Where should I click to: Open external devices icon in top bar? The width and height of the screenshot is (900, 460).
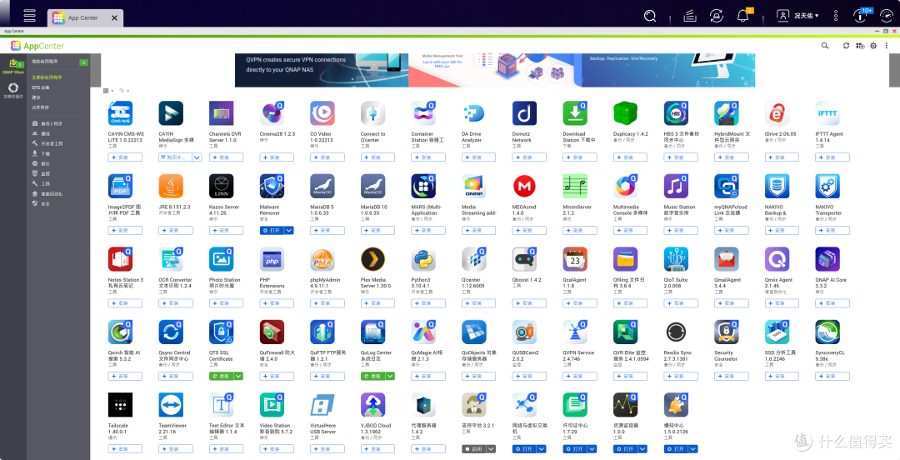point(716,16)
